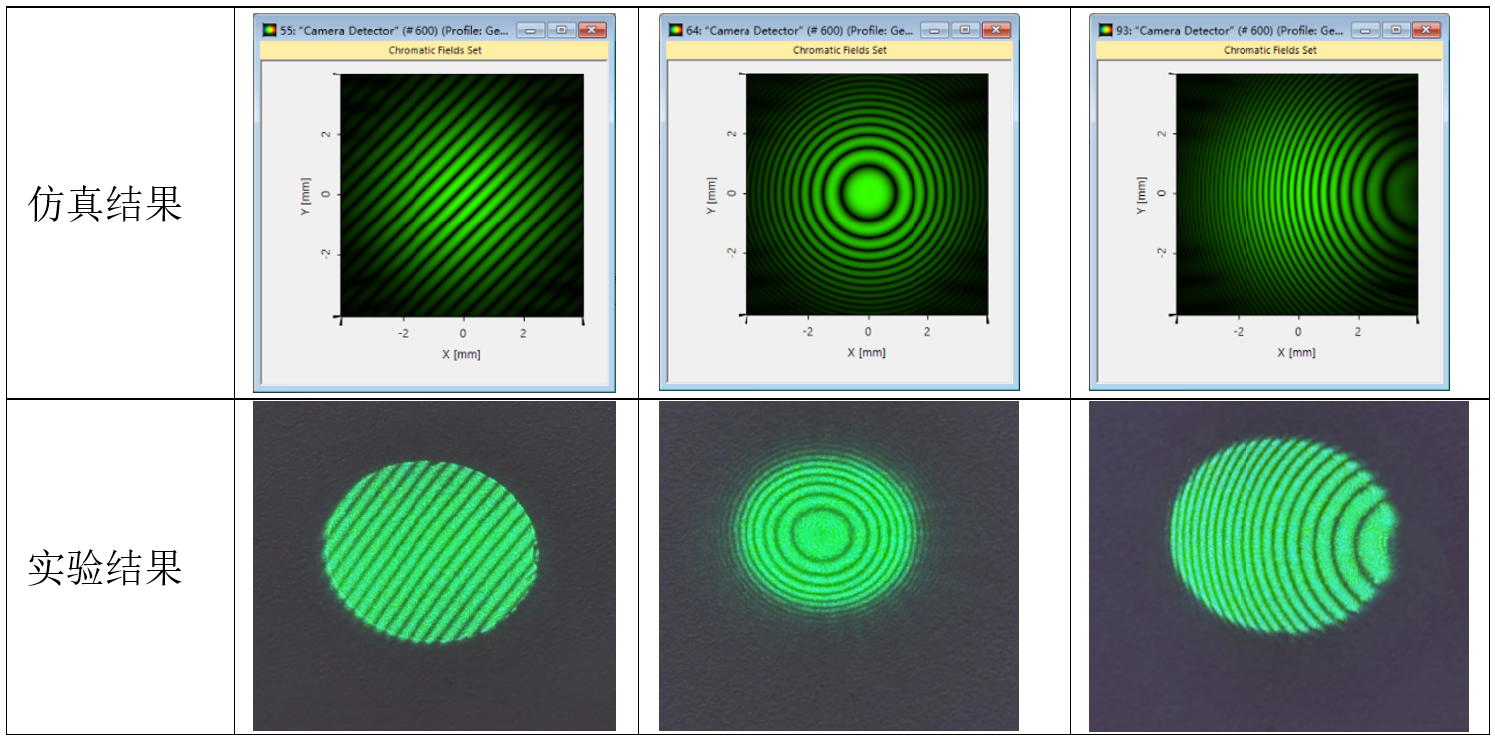Close the window 55 Camera Detector
Viewport: 1495px width, 739px height.
coord(591,30)
